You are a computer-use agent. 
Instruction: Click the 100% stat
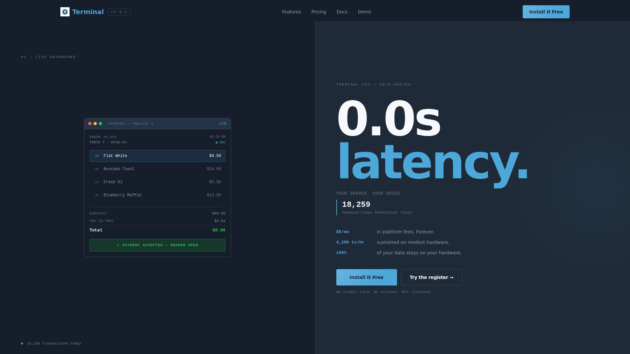point(341,253)
